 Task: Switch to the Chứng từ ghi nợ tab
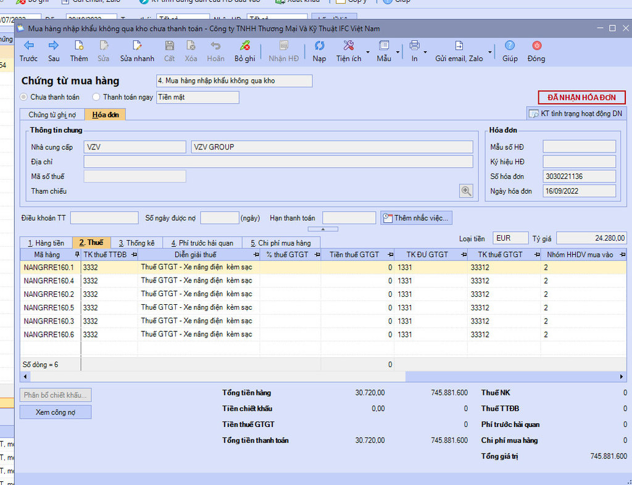click(52, 115)
